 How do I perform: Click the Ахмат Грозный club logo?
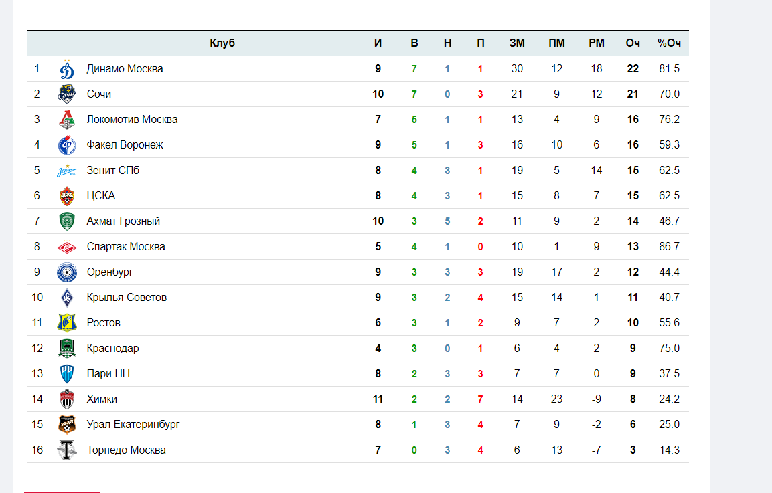click(67, 221)
